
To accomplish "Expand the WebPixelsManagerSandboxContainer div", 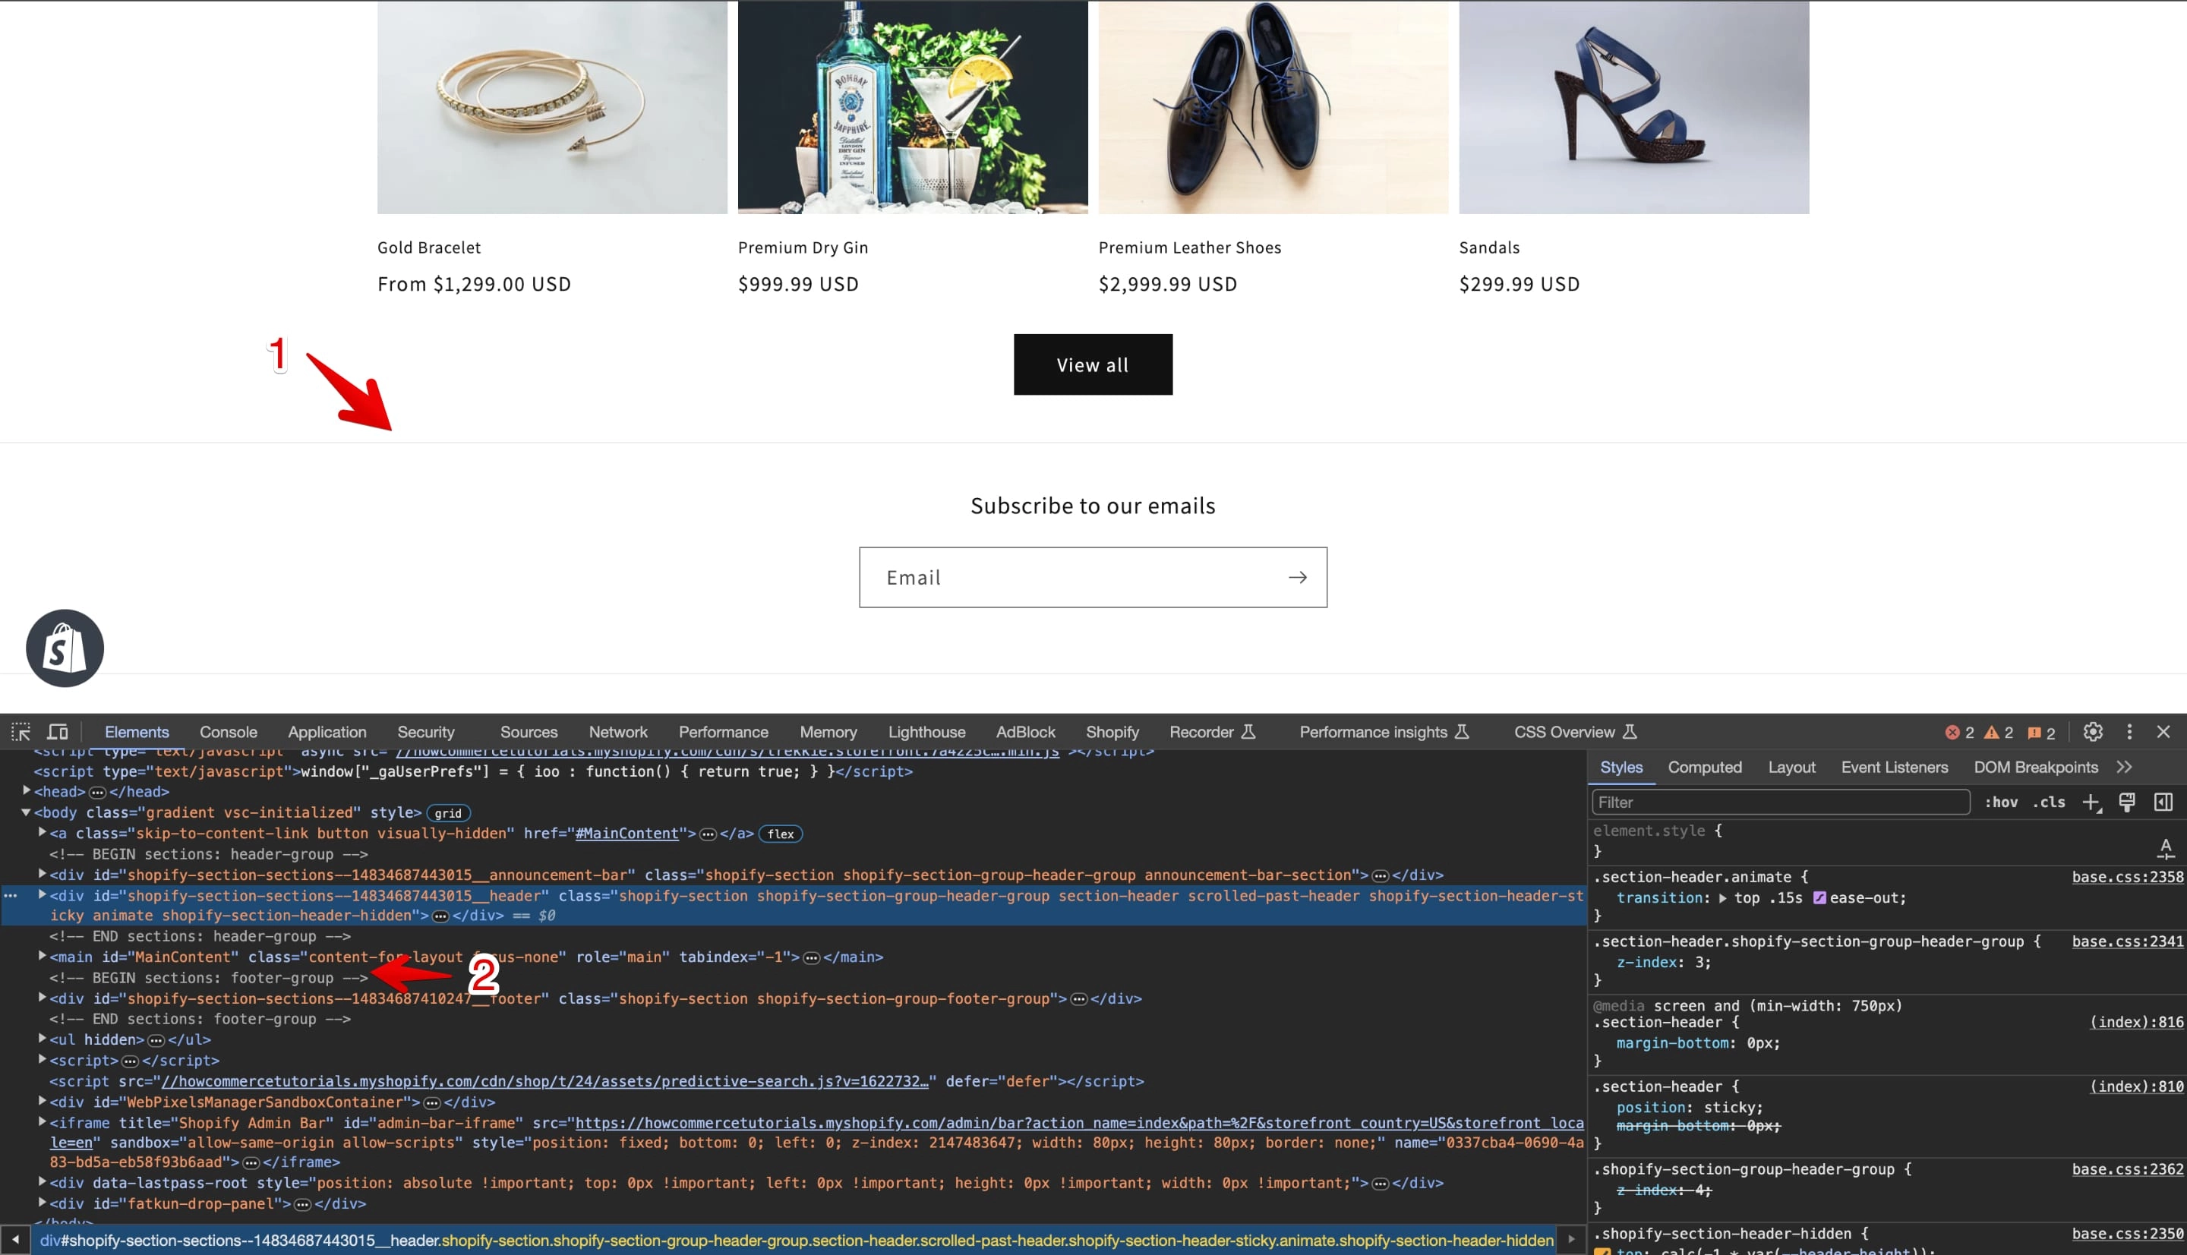I will point(43,1101).
